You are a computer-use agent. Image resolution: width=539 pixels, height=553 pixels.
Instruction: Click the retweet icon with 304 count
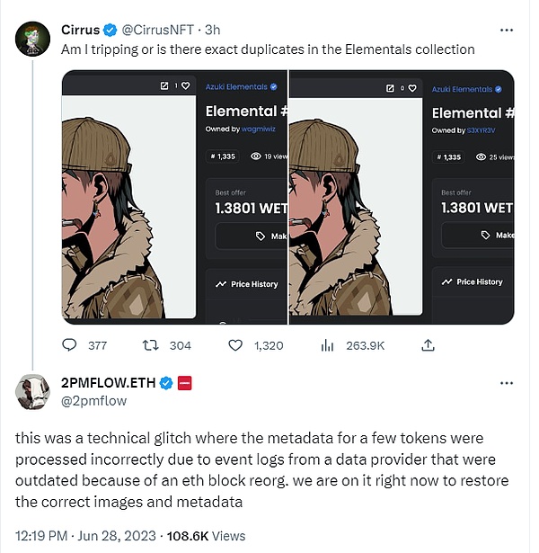153,345
